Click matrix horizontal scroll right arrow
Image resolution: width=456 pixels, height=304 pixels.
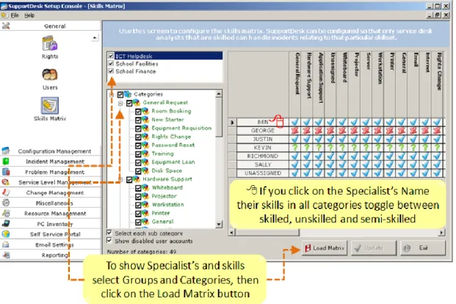tap(442, 232)
